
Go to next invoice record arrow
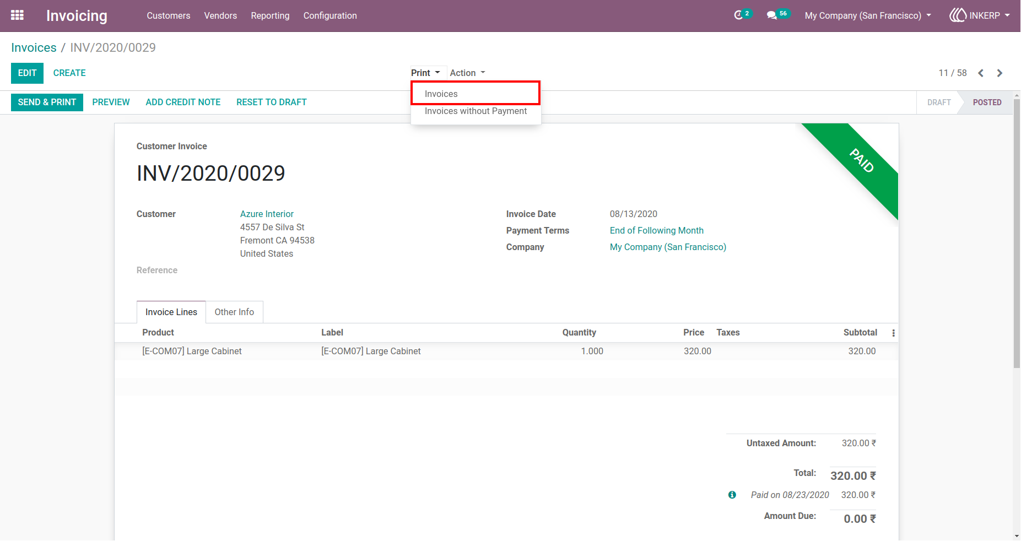coord(1000,73)
